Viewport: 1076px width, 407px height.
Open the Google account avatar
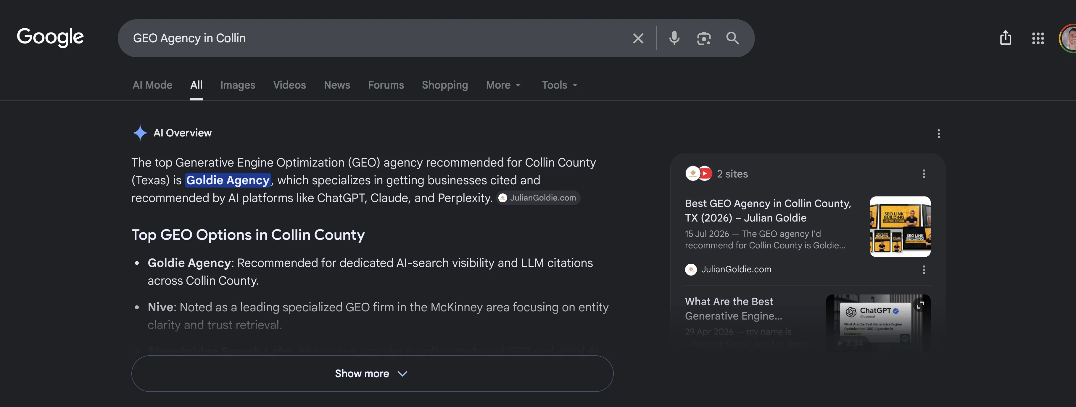(x=1069, y=38)
